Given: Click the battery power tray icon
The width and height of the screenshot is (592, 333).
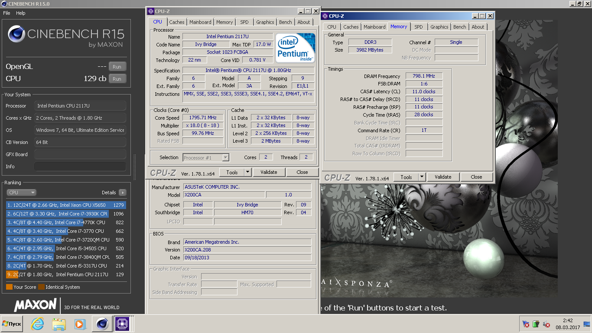Looking at the screenshot, I should [x=536, y=324].
